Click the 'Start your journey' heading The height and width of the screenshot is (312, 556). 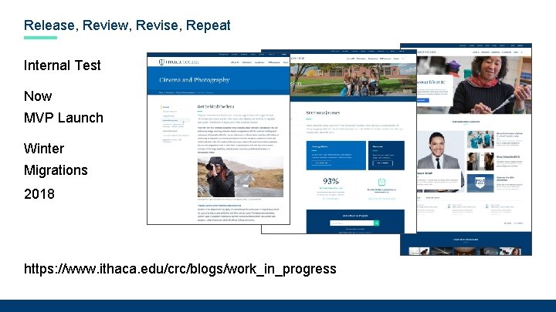pyautogui.click(x=323, y=112)
